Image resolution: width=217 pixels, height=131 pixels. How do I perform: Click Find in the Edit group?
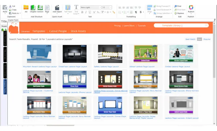click(x=178, y=6)
